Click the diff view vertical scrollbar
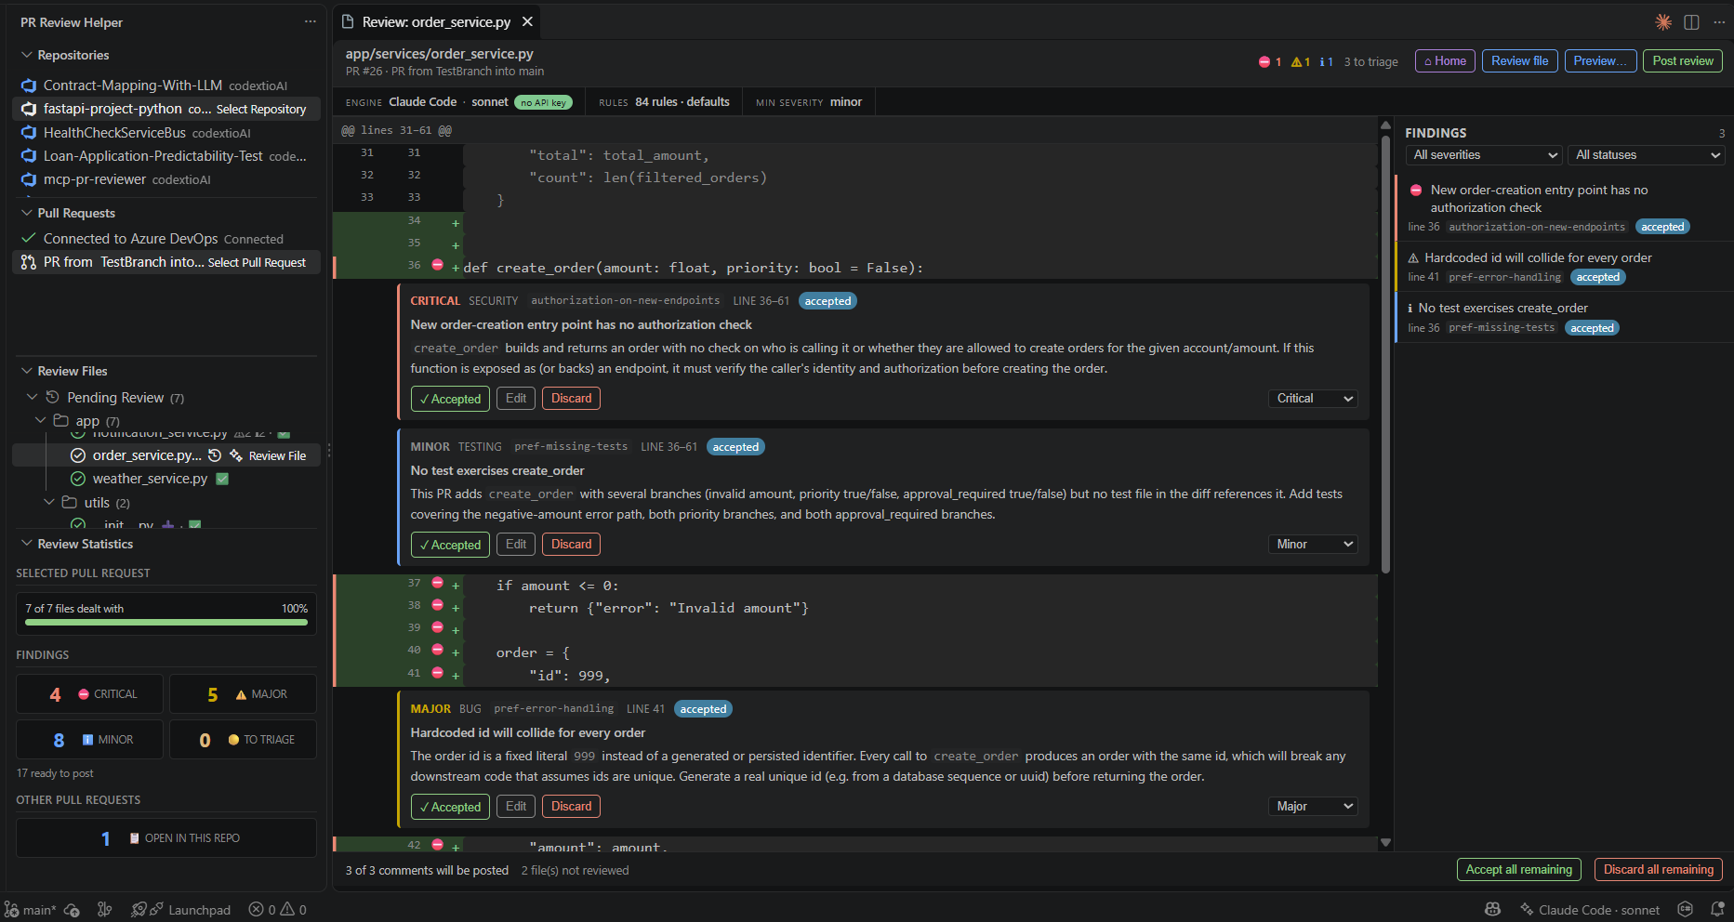1734x922 pixels. click(x=1385, y=353)
